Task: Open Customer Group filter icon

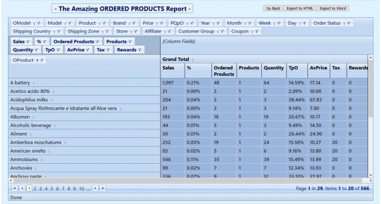Action: point(222,31)
